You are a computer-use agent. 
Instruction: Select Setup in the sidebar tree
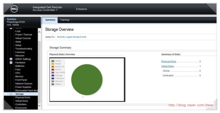point(18,45)
